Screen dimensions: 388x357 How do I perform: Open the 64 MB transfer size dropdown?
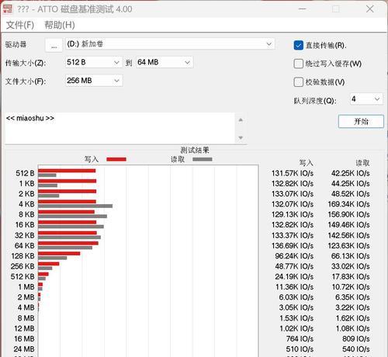(165, 62)
